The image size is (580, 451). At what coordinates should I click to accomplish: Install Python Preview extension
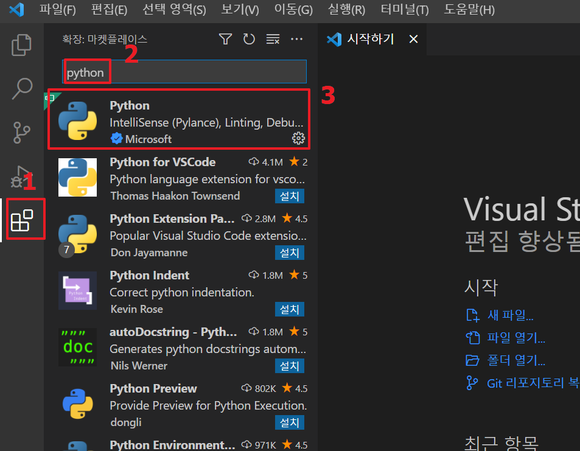point(289,422)
